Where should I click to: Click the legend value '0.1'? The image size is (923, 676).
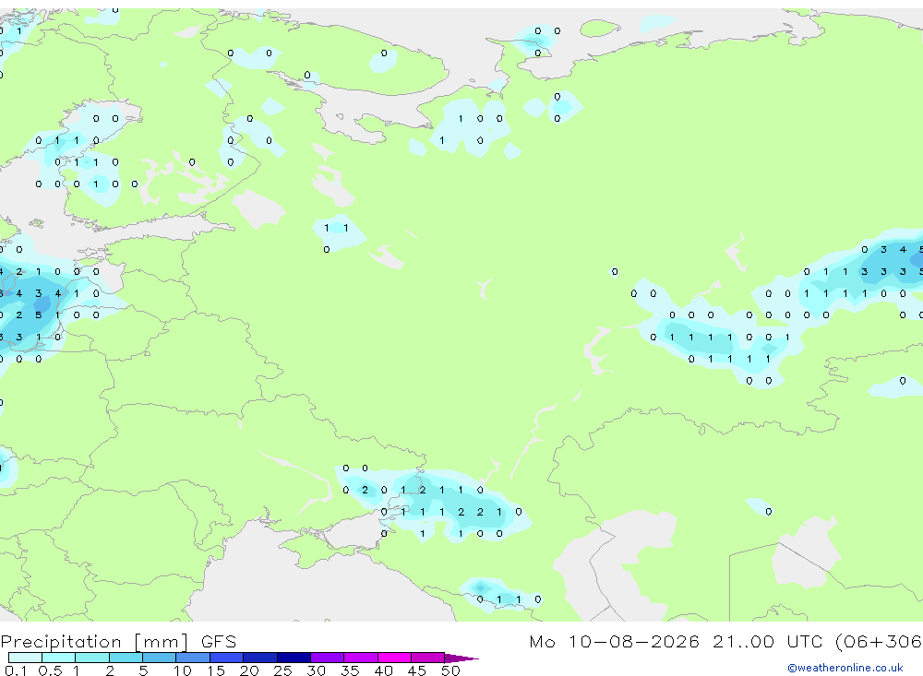point(16,670)
